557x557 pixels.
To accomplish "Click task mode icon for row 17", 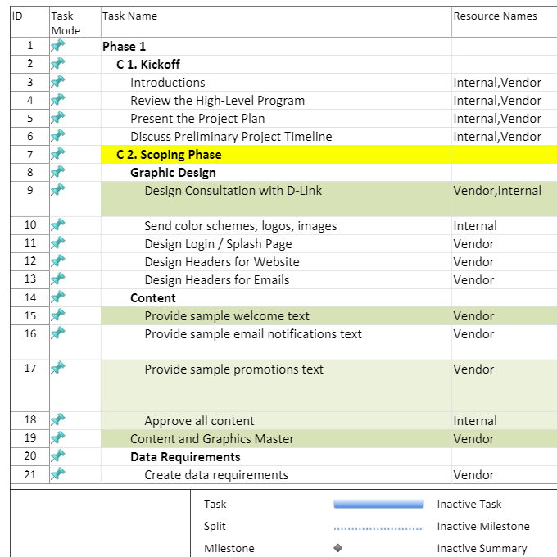I will pyautogui.click(x=57, y=369).
